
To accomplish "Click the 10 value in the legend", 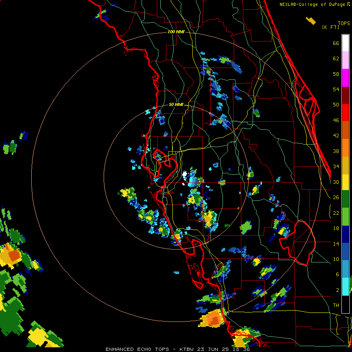I will pos(336,259).
